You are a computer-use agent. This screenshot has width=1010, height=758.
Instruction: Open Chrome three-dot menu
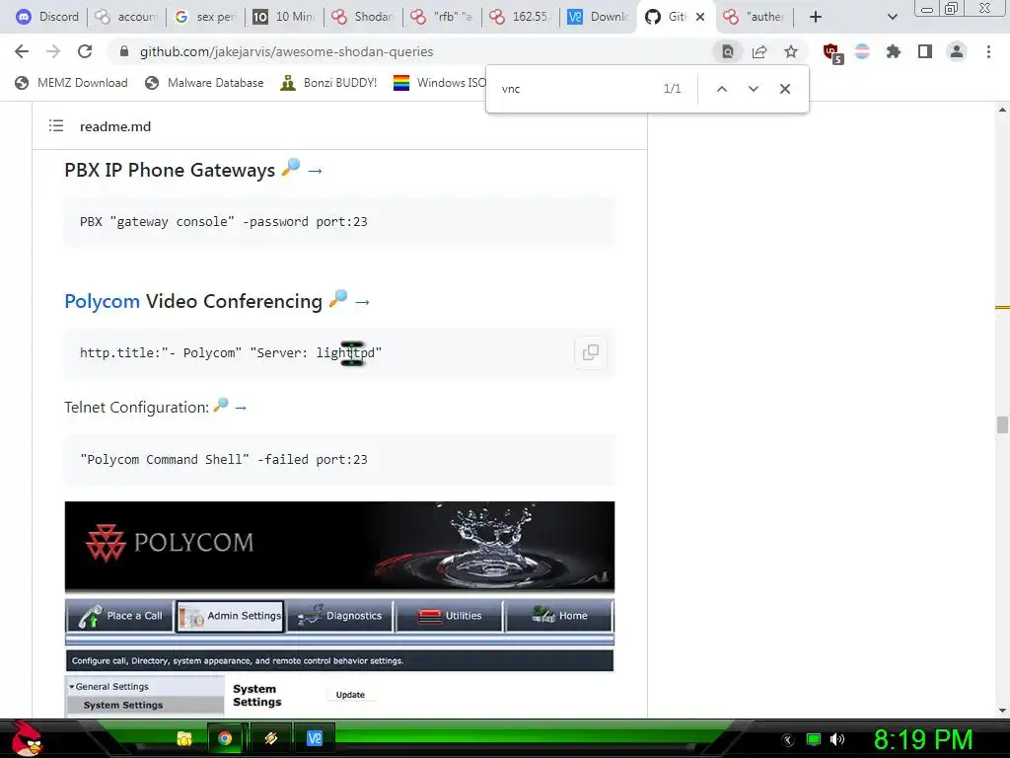pos(988,51)
